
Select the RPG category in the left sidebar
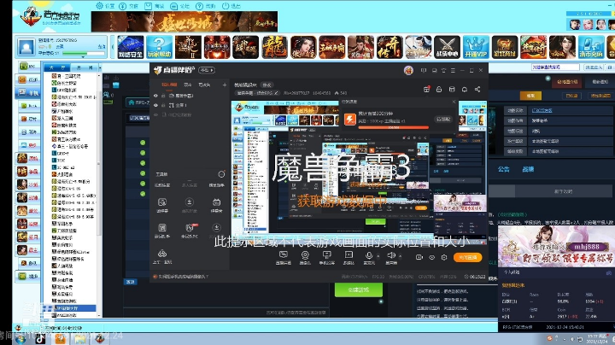[x=28, y=67]
